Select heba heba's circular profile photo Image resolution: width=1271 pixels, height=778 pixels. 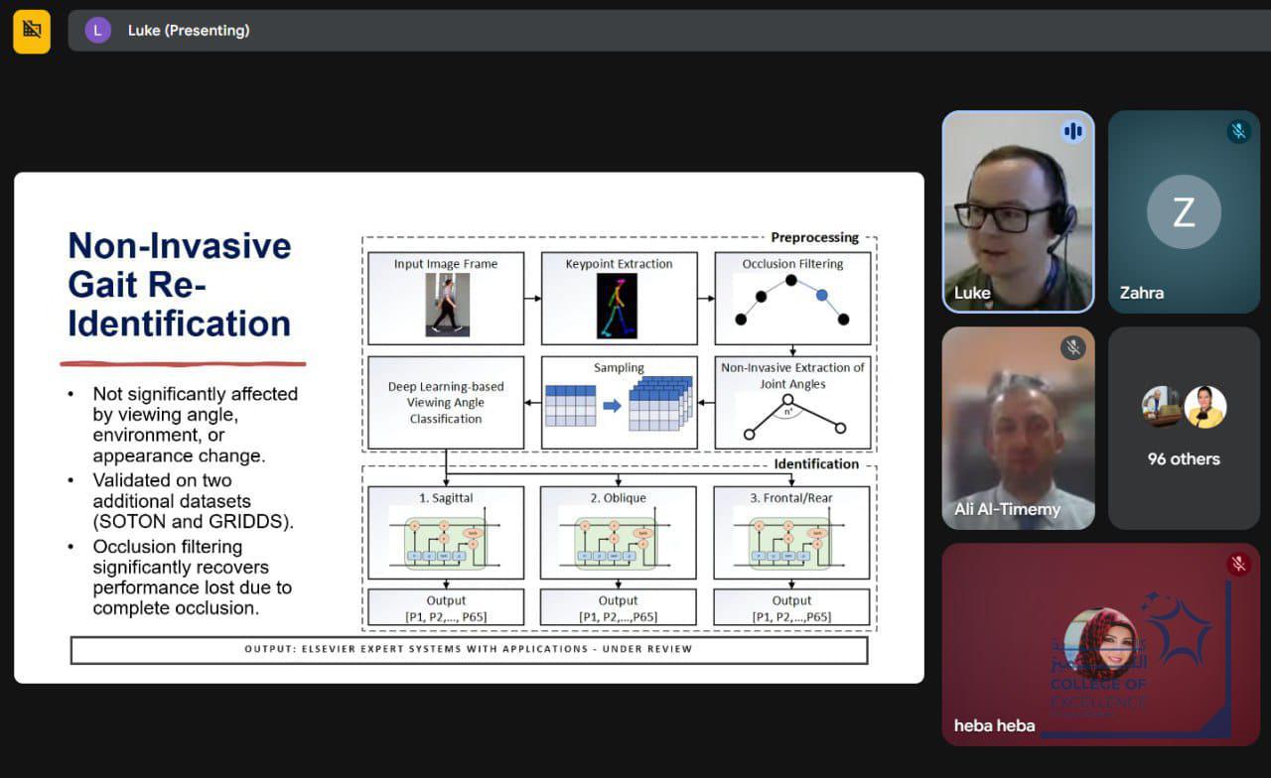[1100, 643]
